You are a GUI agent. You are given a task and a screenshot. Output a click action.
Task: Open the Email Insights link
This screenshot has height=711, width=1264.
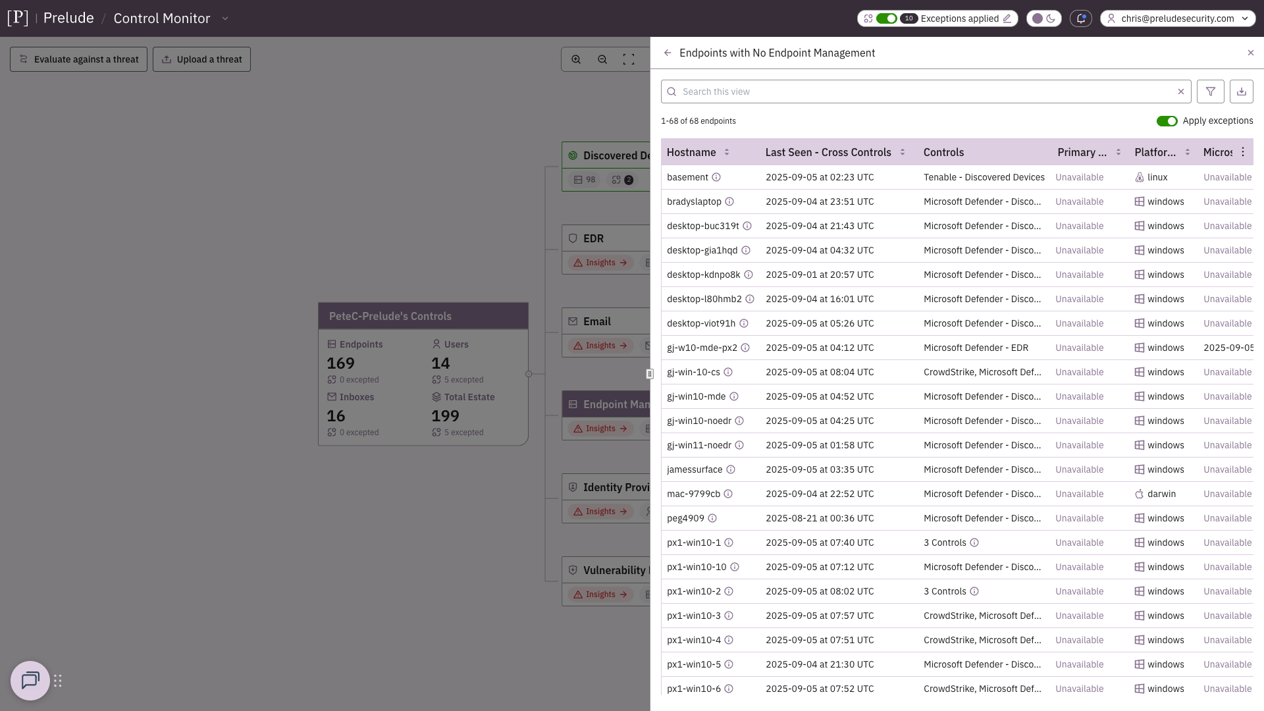click(600, 346)
